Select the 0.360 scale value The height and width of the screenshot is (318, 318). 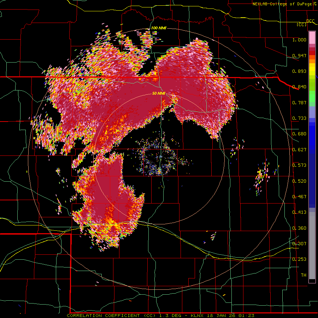[x=299, y=228]
